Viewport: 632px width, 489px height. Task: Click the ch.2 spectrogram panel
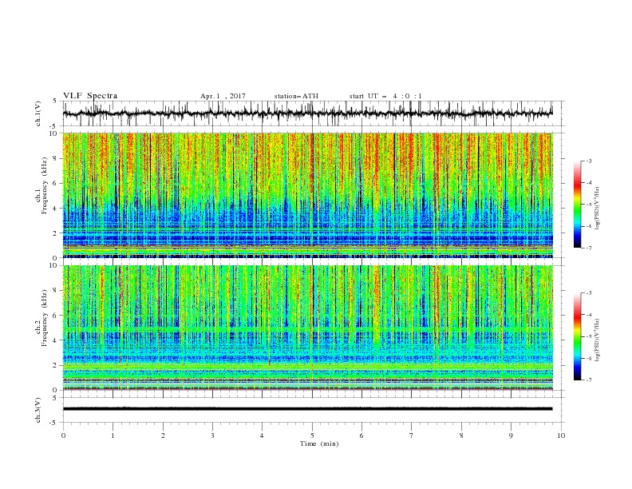[307, 328]
